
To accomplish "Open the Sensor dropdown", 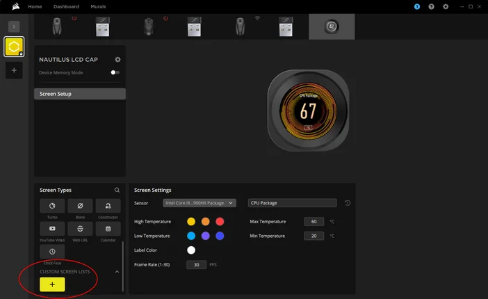I will 200,203.
